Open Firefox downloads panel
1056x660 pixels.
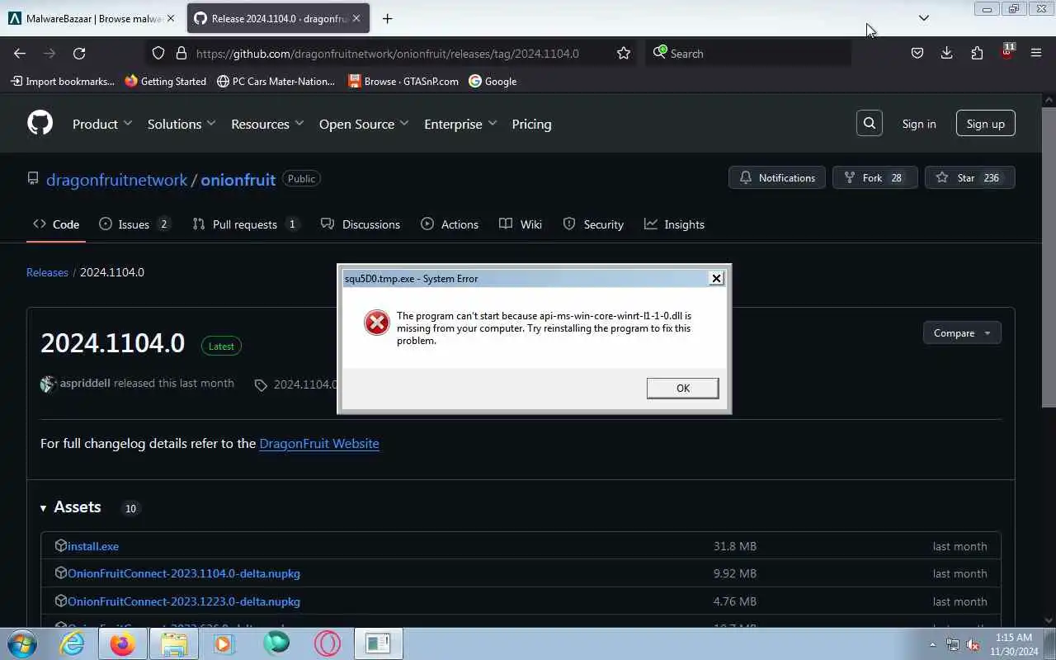click(946, 53)
